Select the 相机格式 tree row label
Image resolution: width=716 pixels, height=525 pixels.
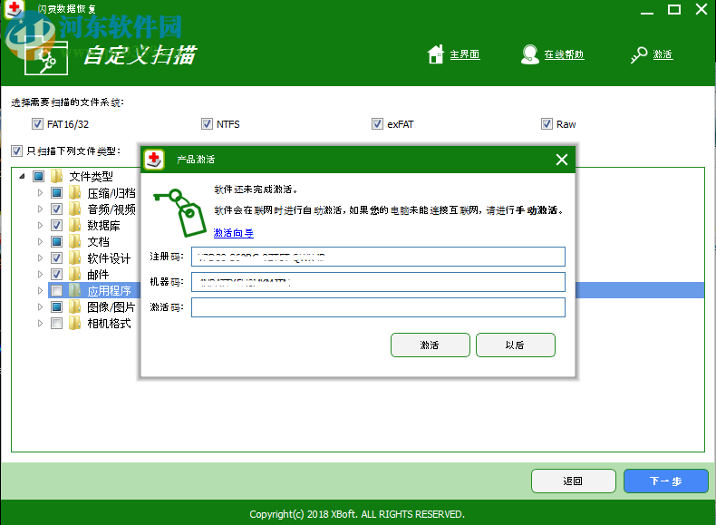pyautogui.click(x=109, y=323)
